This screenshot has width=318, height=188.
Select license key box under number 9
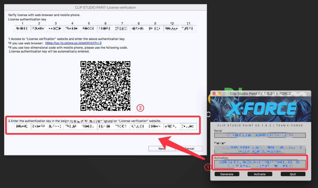tap(155, 29)
